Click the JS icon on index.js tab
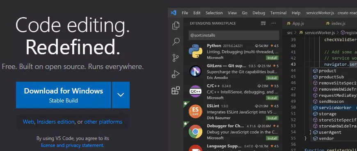This screenshot has width=357, height=151. (327, 24)
